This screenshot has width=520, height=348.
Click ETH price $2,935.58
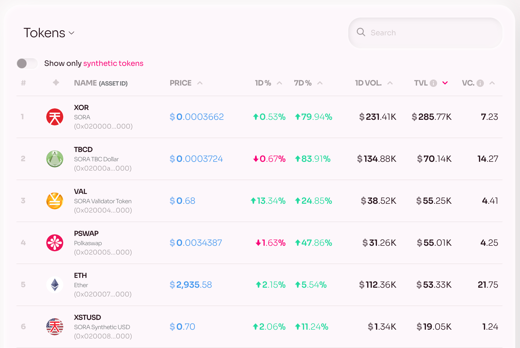(x=191, y=285)
